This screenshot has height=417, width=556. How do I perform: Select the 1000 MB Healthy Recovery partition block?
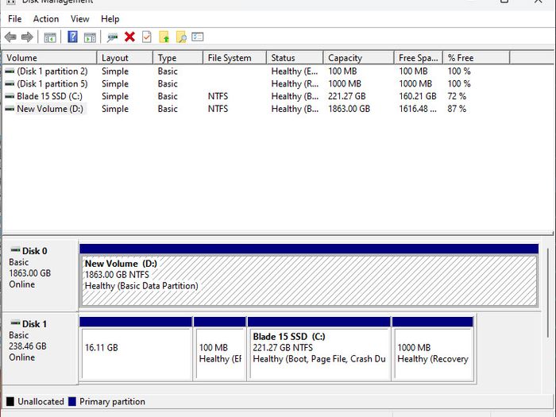(433, 353)
